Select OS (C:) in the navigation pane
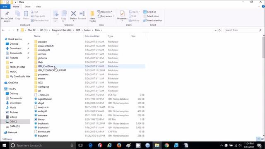Image resolution: width=265 pixels, height=149 pixels. pos(13,121)
